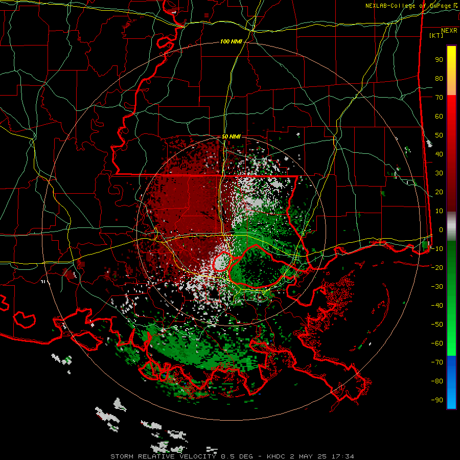This screenshot has height=460, width=460.
Task: Click the -10 knot scale value
Action: [x=437, y=249]
